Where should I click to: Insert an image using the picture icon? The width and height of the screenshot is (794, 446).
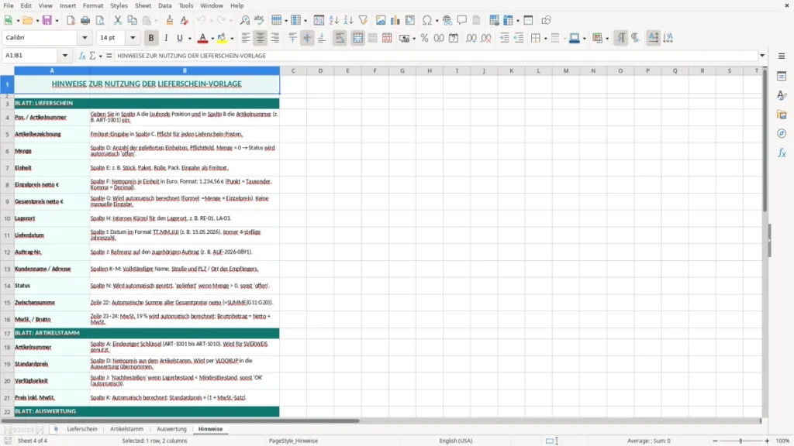pyautogui.click(x=381, y=20)
